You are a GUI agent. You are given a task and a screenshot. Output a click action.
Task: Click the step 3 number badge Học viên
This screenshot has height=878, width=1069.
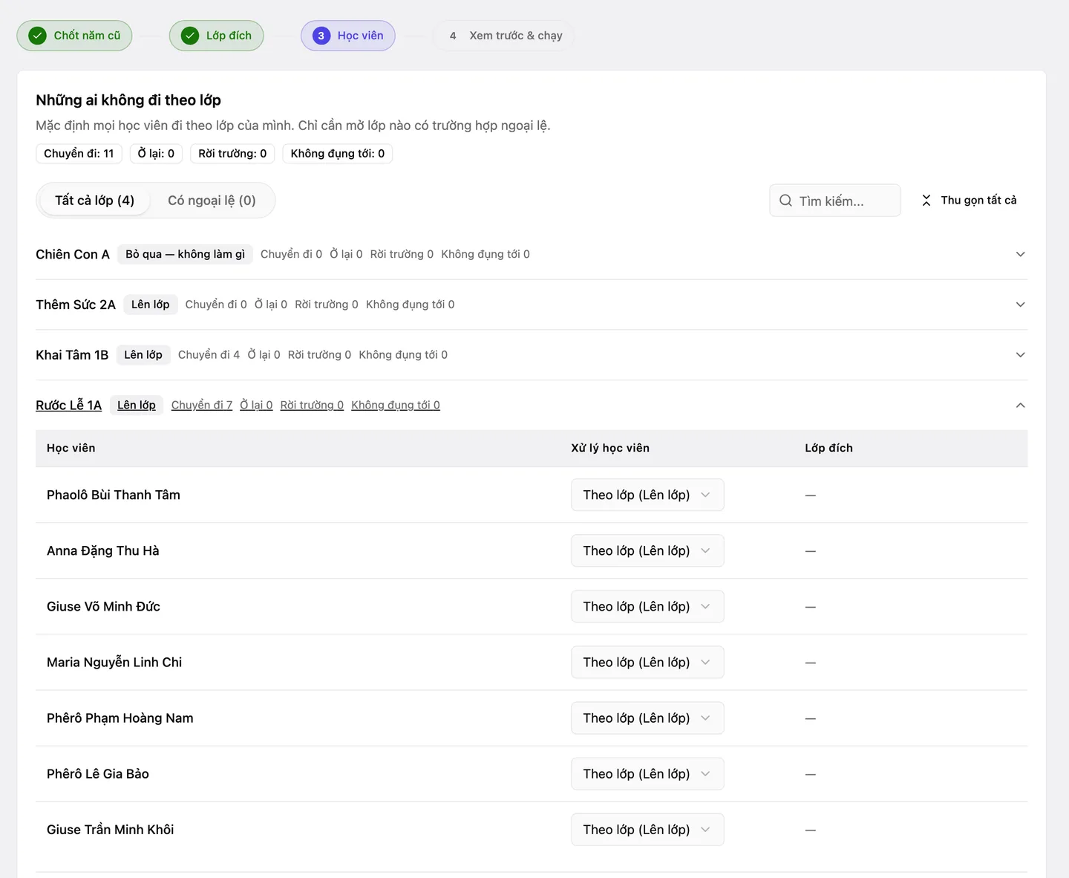click(x=321, y=36)
